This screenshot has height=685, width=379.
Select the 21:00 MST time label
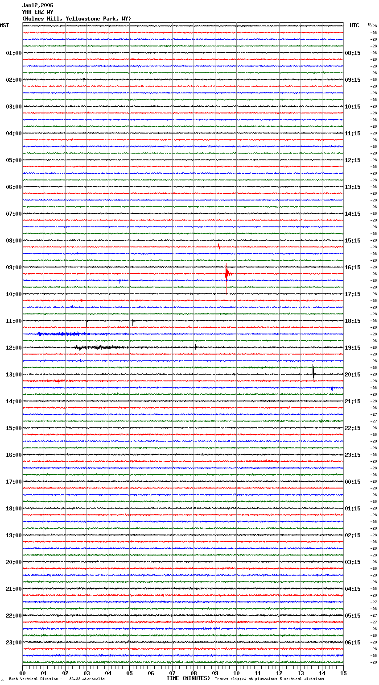[x=13, y=589]
